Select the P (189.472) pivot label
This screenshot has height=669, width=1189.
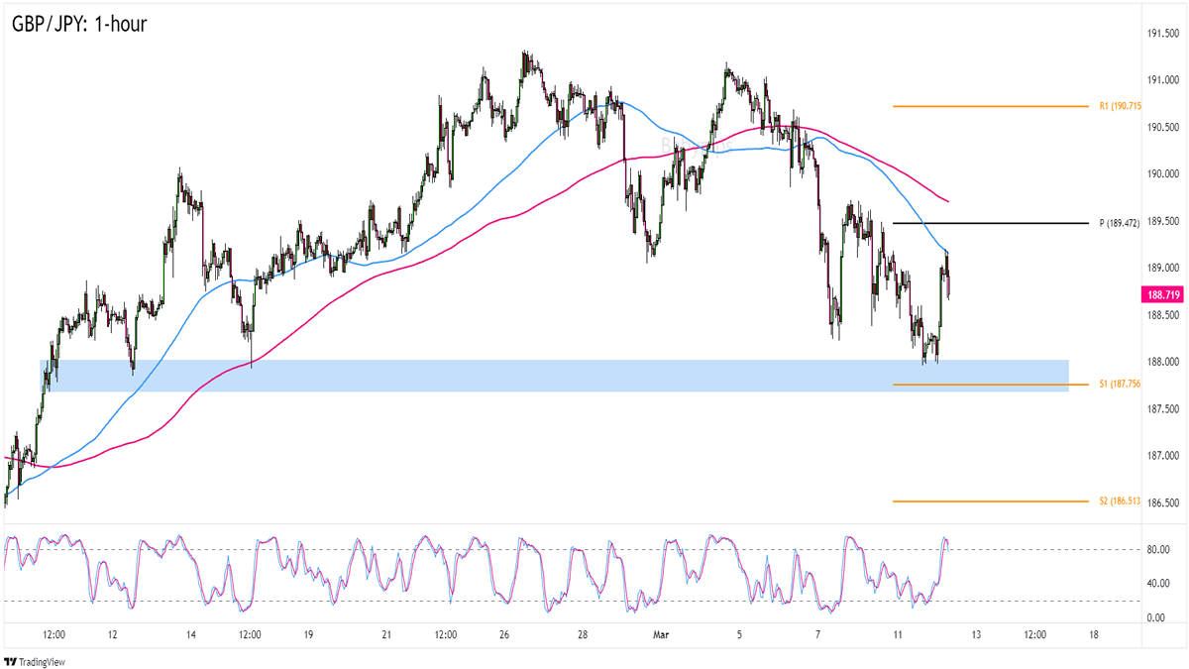pos(1120,224)
